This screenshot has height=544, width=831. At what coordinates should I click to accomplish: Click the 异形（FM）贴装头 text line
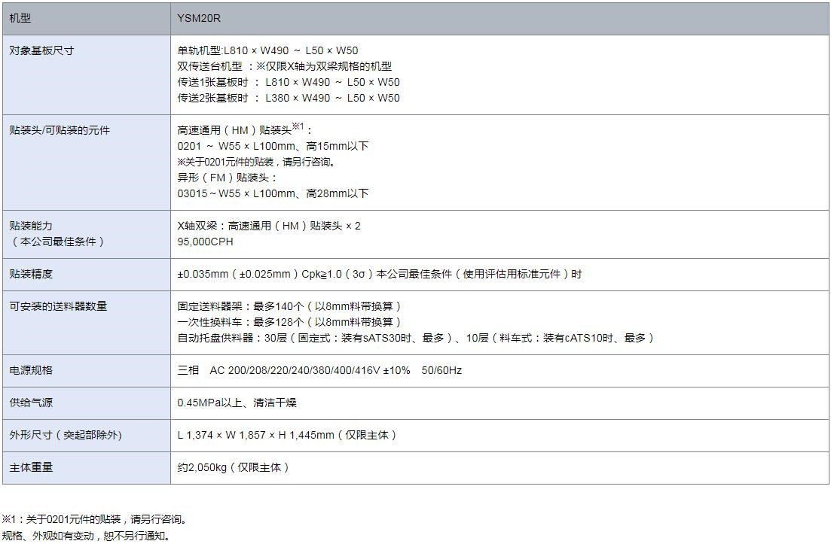pos(227,178)
